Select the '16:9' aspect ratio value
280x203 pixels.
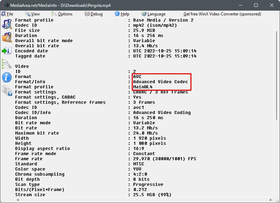138,149
